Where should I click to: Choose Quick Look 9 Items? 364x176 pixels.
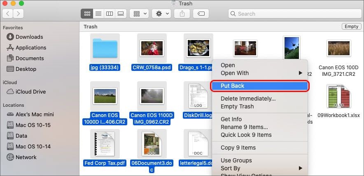[x=260, y=135]
